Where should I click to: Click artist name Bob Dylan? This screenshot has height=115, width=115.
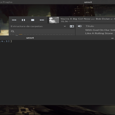click(103, 19)
